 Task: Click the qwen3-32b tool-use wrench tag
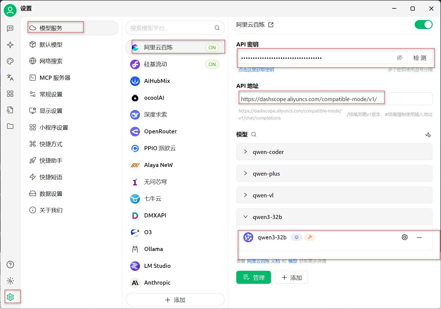tap(310, 237)
